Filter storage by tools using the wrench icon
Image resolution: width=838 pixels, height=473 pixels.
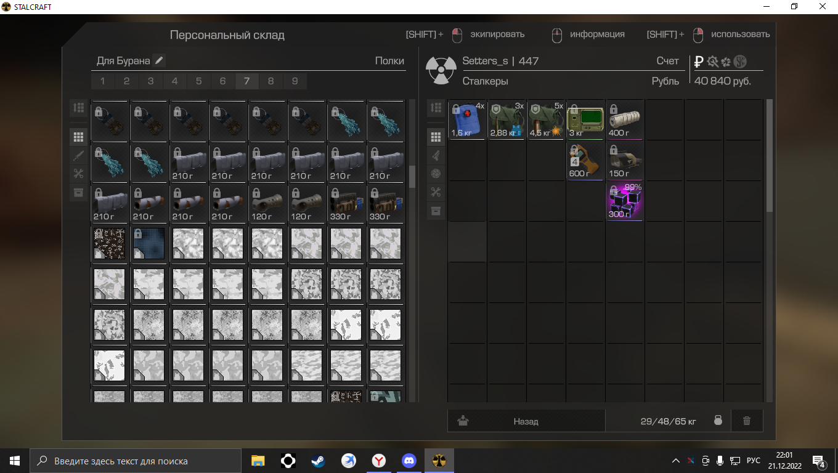[x=78, y=174]
